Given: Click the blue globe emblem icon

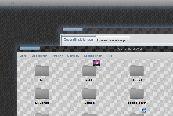Looking at the screenshot, I should click(144, 111).
